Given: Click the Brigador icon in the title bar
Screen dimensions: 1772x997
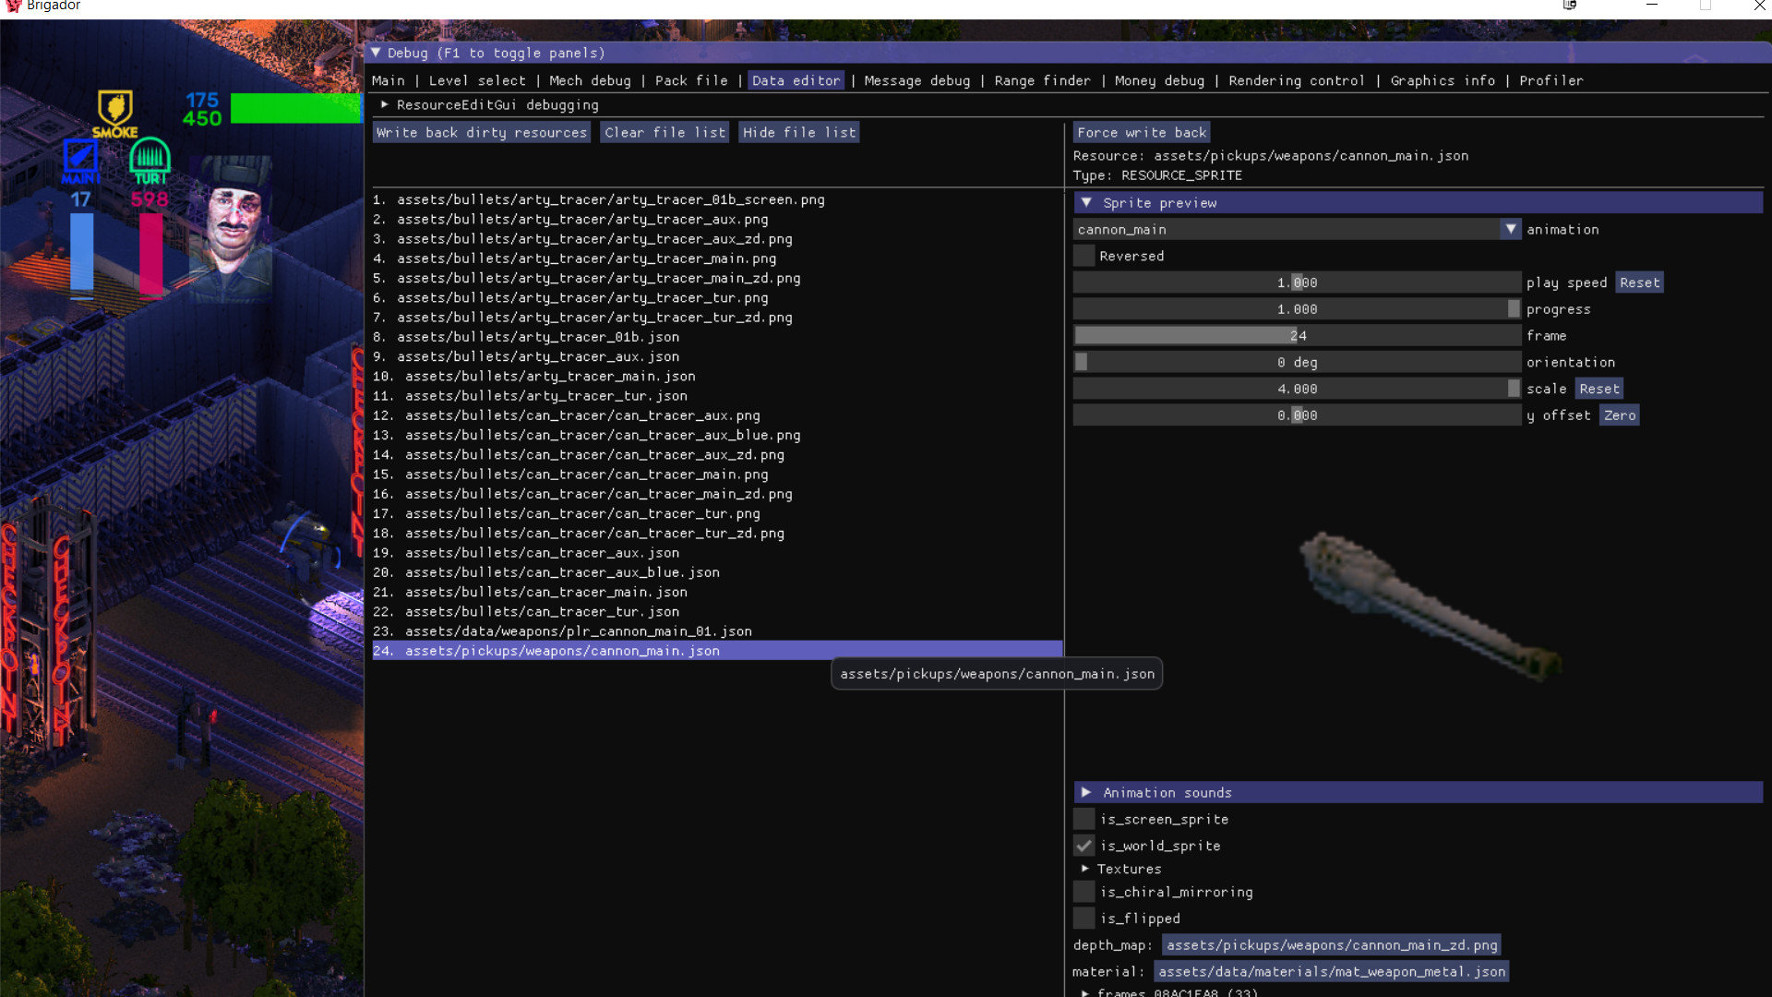Looking at the screenshot, I should tap(11, 6).
